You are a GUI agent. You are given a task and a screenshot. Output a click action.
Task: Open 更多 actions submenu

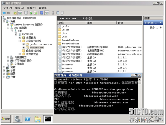click(x=155, y=28)
